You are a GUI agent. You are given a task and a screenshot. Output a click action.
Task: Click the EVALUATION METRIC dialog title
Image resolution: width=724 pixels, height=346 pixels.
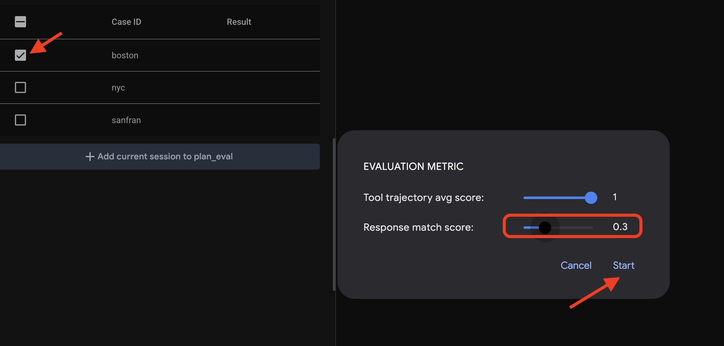click(413, 166)
